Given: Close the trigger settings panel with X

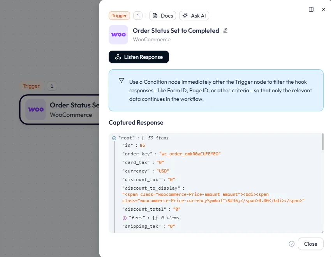Looking at the screenshot, I should (x=323, y=9).
